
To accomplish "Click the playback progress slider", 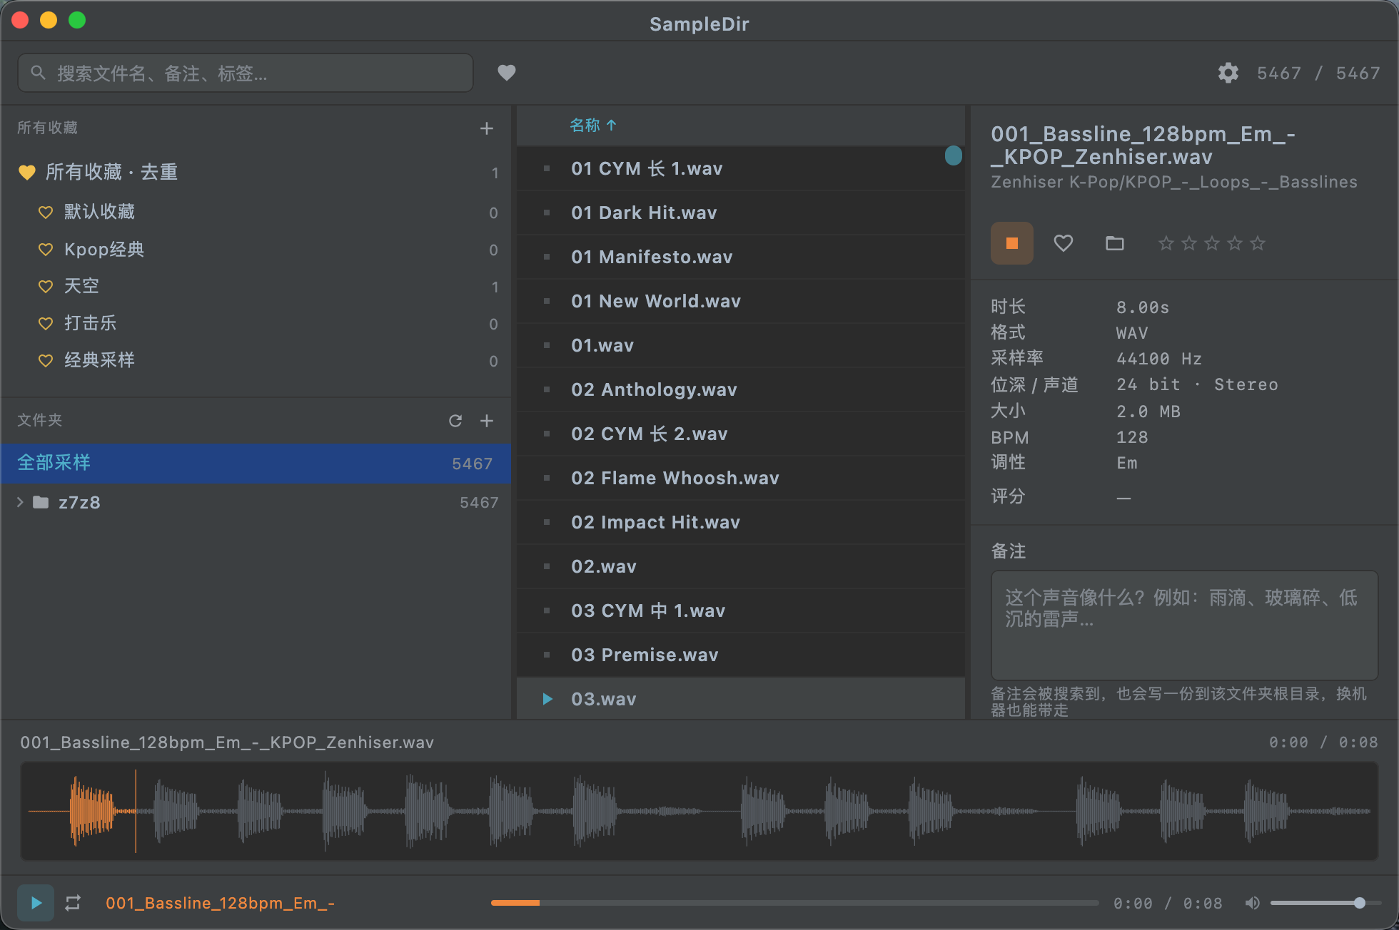I will 794,903.
